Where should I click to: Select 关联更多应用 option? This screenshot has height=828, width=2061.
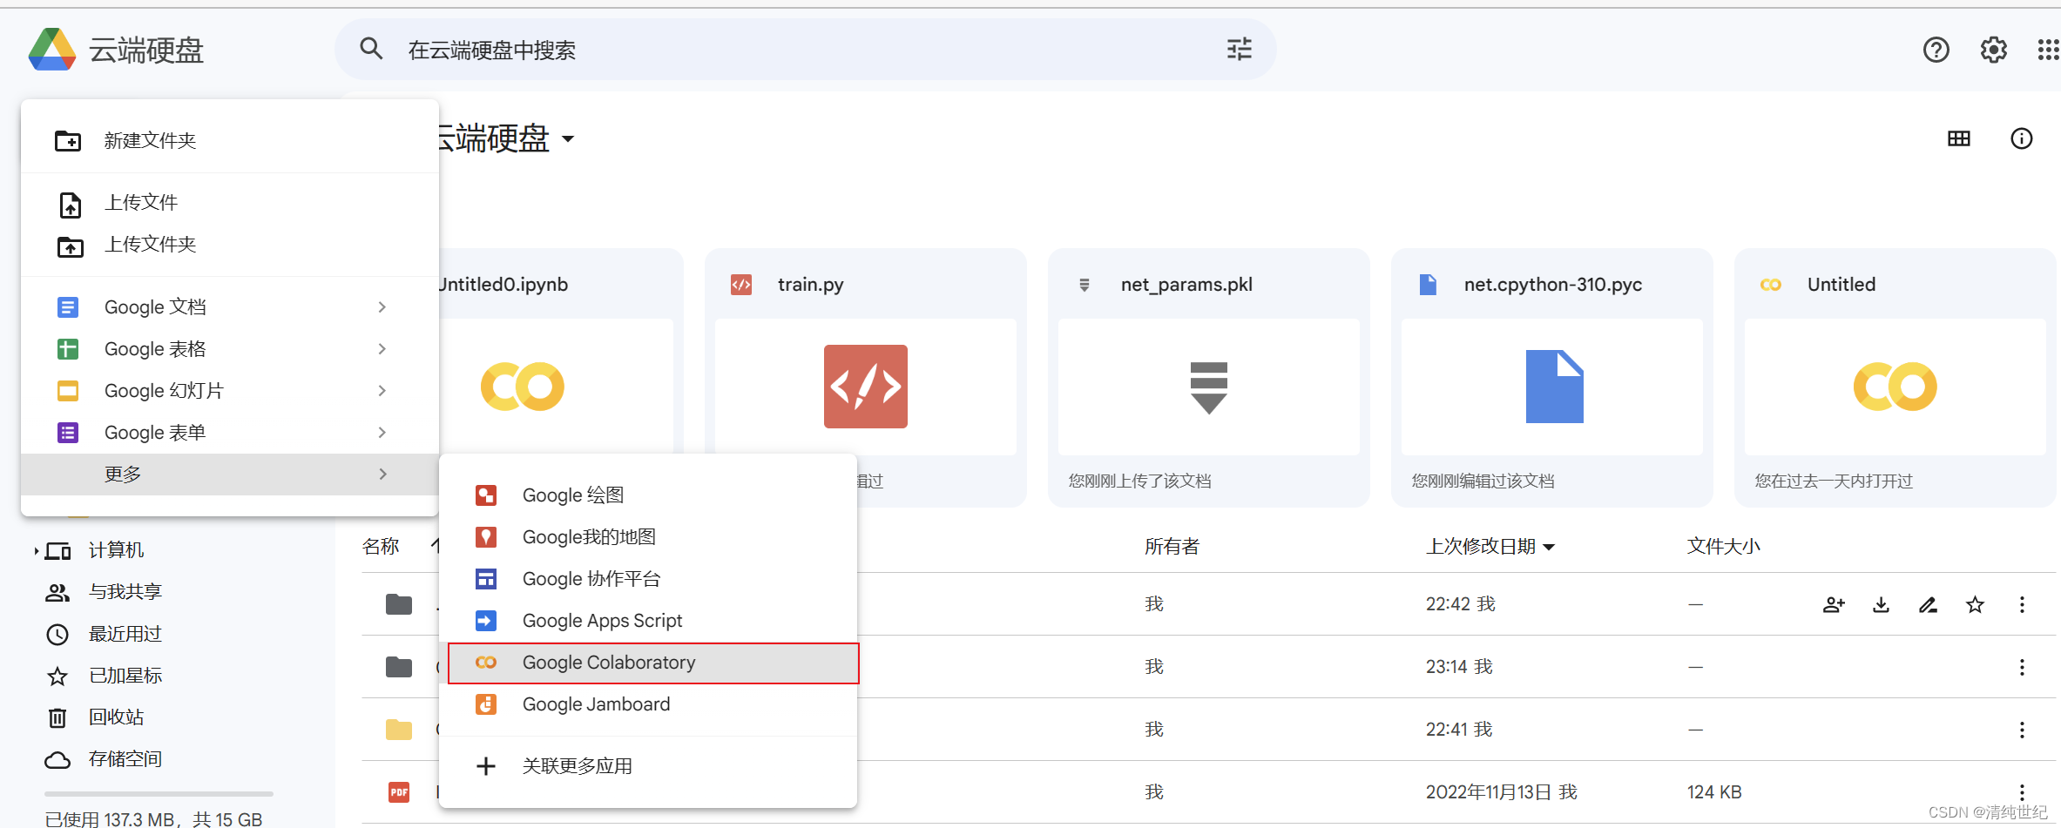point(648,766)
